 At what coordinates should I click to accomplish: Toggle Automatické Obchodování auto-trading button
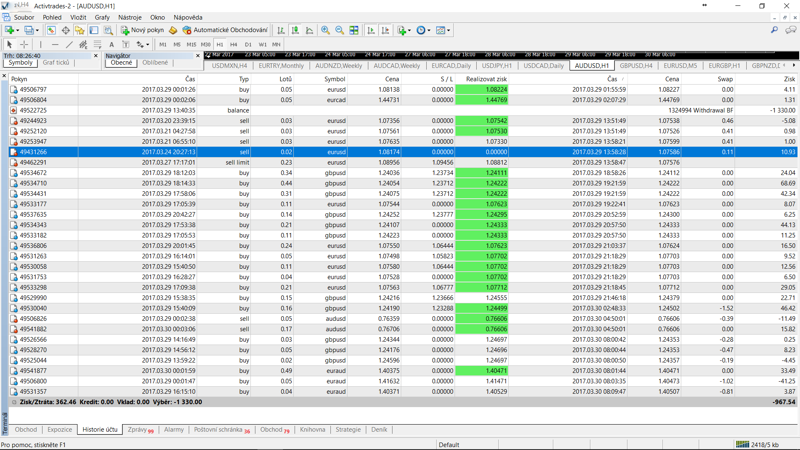225,30
